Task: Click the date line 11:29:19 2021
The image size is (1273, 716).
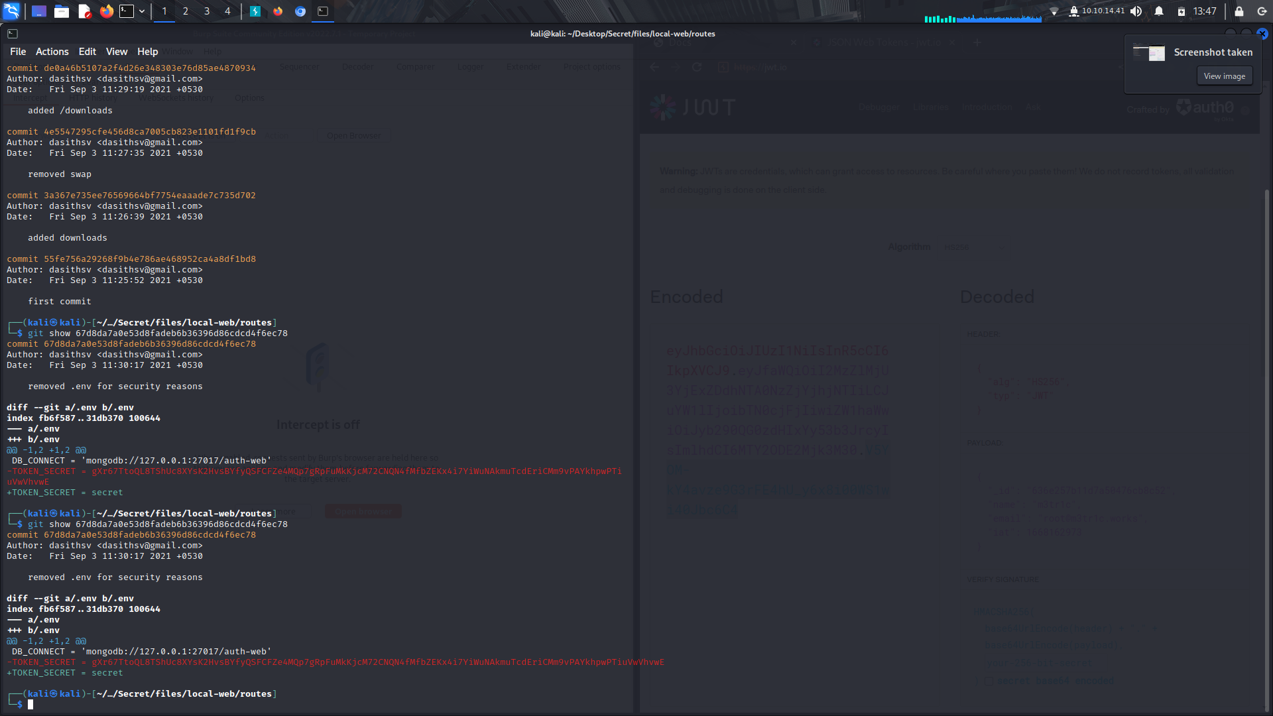Action: pos(105,89)
